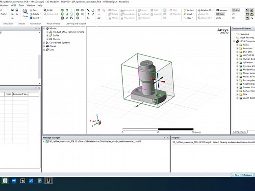The image size is (255, 191).
Task: Select the Zoom magnifier tool
Action: [25, 11]
